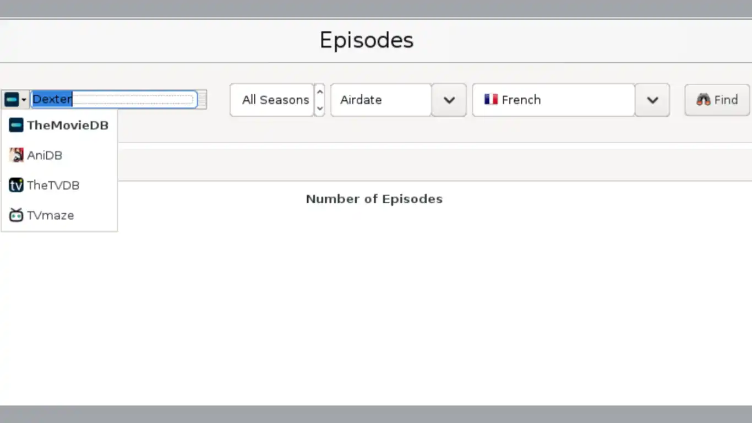
Task: Expand the Airdate sort order dropdown arrow
Action: pos(449,100)
